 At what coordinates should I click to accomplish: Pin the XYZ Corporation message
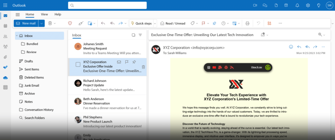134,62
